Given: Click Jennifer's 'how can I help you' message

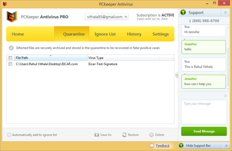Looking at the screenshot, I should point(203,81).
